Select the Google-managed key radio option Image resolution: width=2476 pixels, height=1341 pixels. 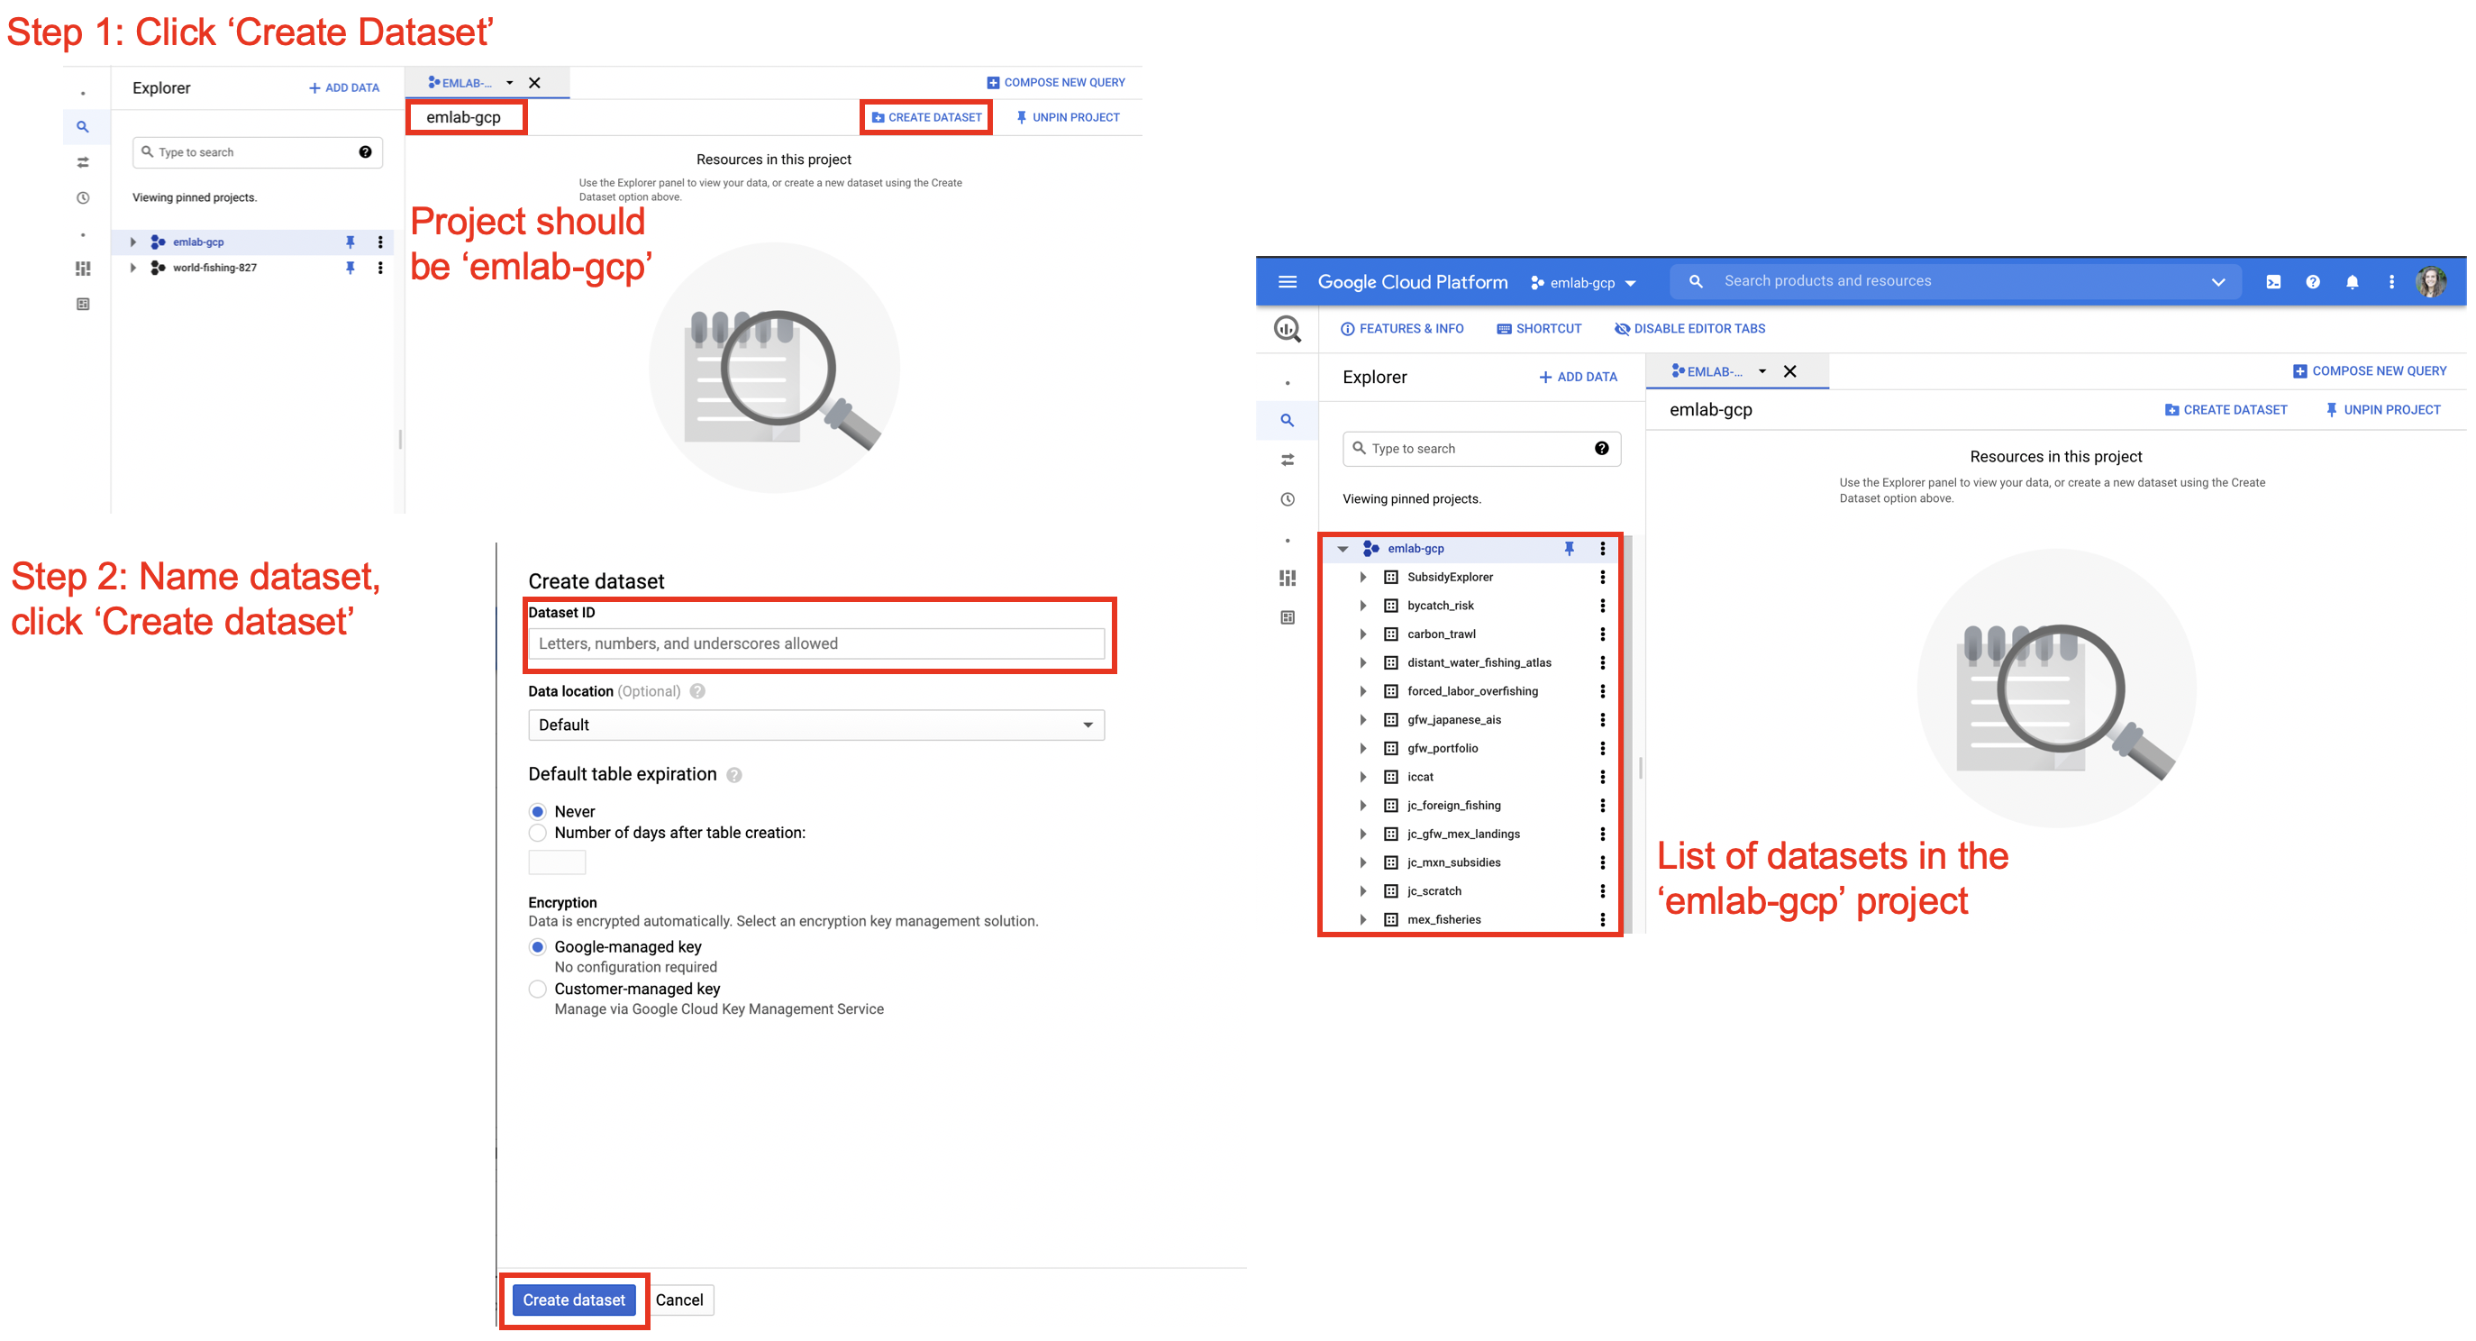coord(538,947)
